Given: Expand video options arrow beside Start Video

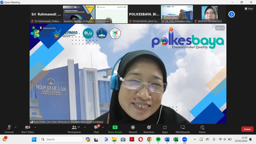Looking at the screenshot, I should tap(35, 127).
